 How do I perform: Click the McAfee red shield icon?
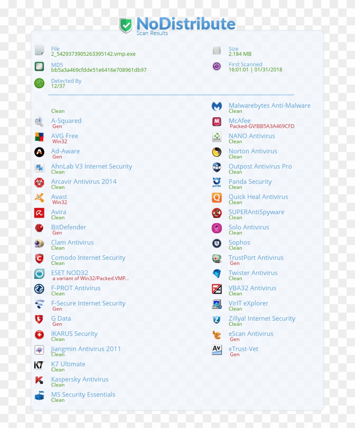click(217, 122)
